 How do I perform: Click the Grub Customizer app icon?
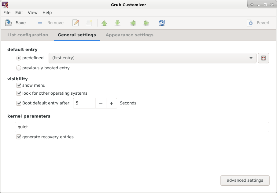pyautogui.click(x=5, y=5)
